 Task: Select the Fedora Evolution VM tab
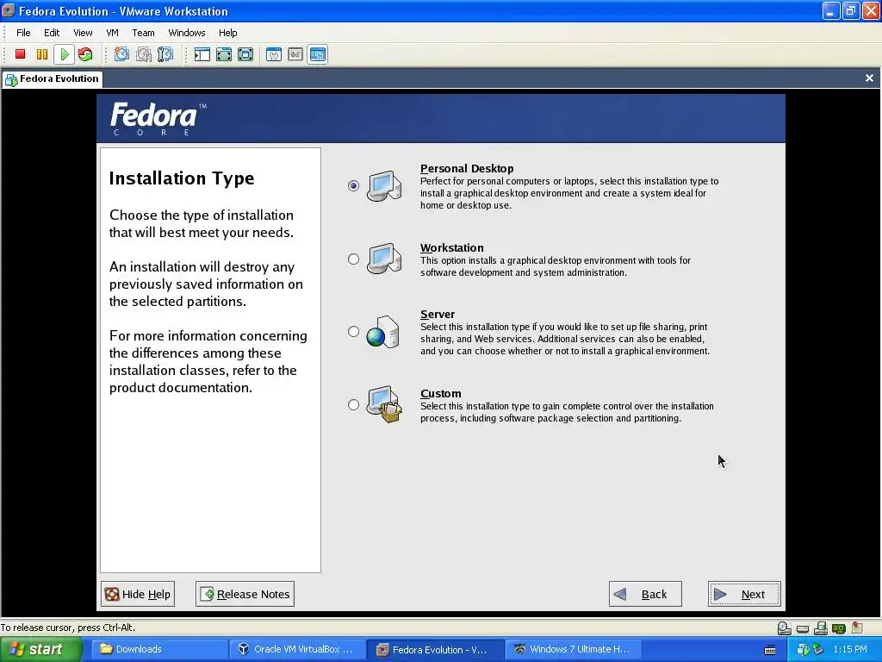coord(52,78)
